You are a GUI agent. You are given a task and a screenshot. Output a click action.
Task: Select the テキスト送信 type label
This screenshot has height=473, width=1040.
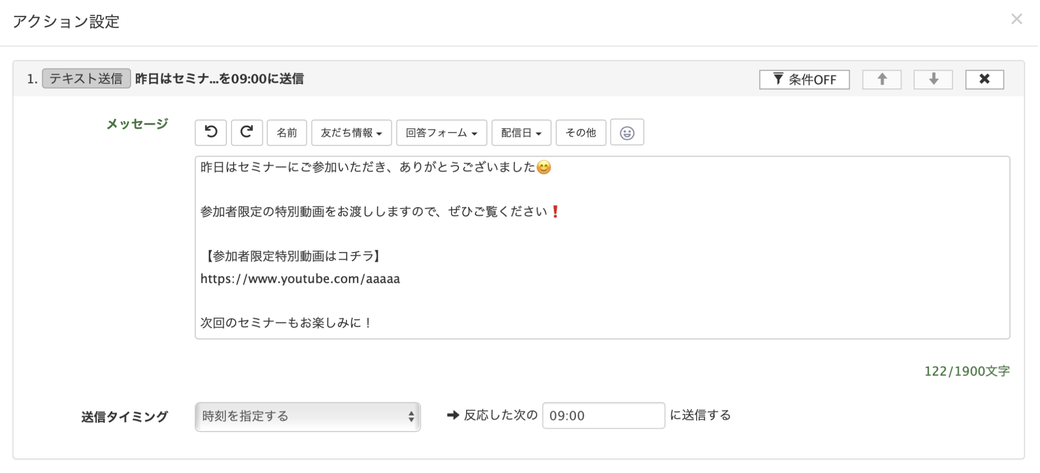pos(86,79)
